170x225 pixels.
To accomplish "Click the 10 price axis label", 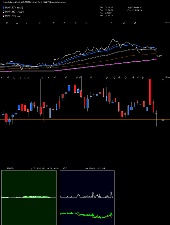I will (163, 120).
